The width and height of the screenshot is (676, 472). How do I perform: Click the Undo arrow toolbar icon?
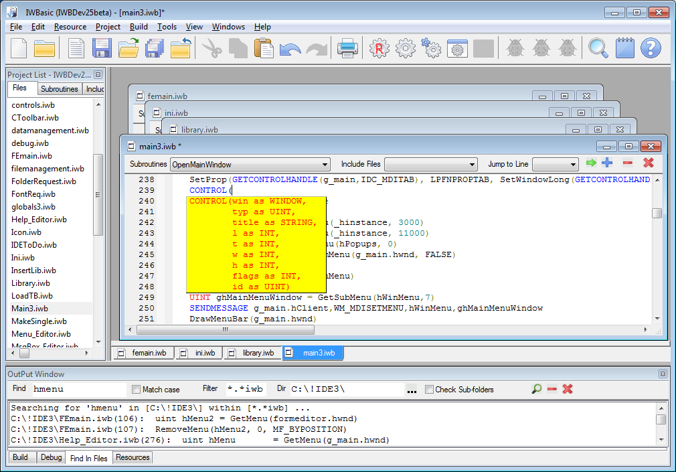tap(290, 48)
